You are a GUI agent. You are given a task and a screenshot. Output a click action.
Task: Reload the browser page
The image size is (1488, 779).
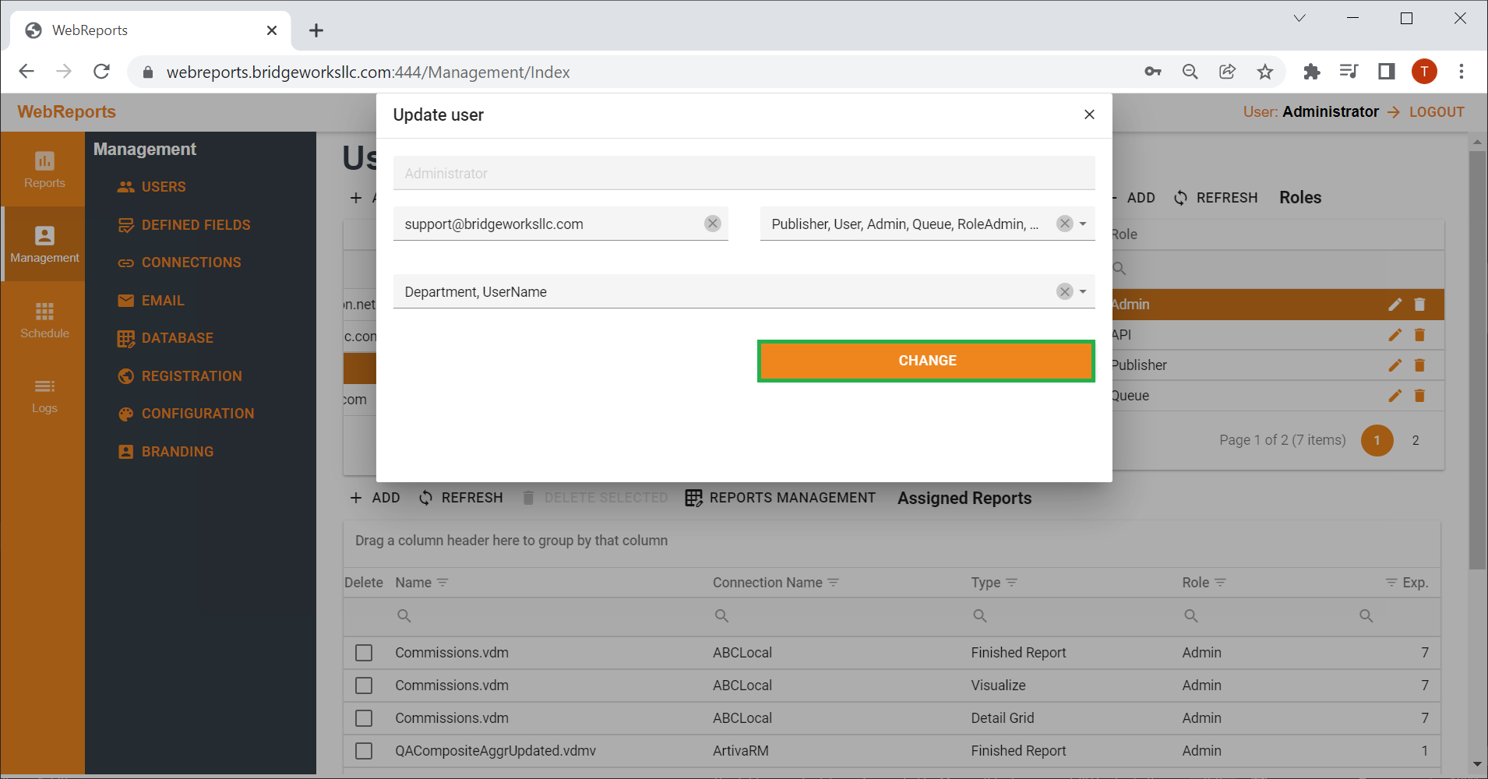pos(101,72)
